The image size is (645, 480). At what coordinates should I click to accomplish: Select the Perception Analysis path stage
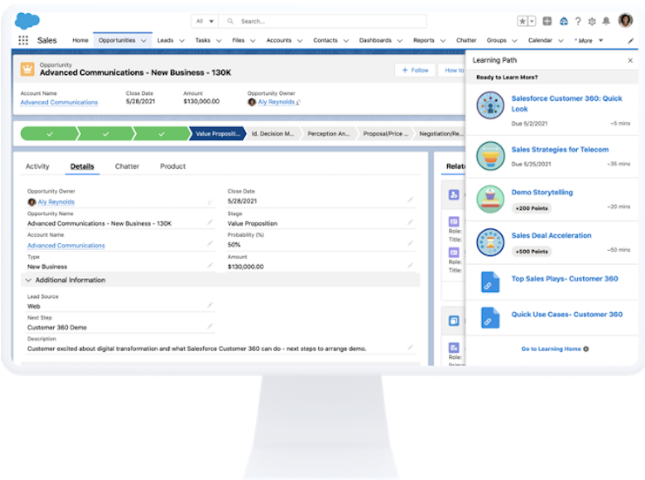coord(329,133)
